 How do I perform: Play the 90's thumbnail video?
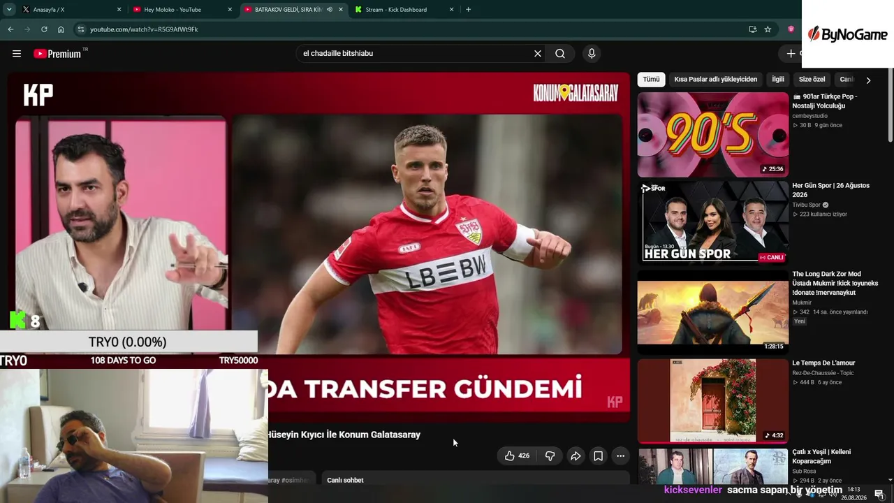[712, 134]
